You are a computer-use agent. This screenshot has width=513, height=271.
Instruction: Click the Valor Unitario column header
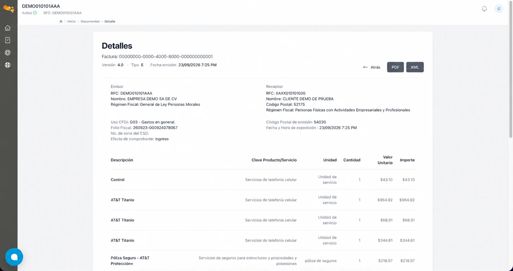click(x=385, y=160)
